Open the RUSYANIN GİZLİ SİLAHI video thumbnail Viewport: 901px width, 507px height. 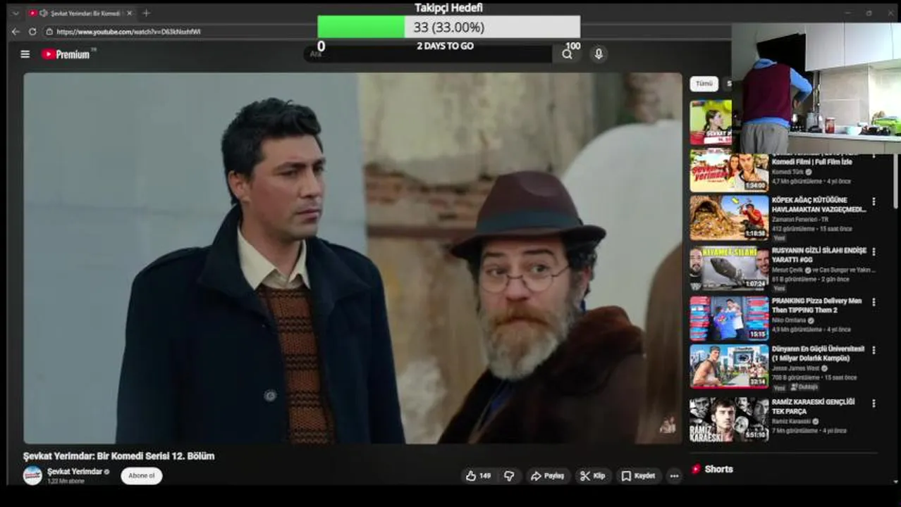729,268
